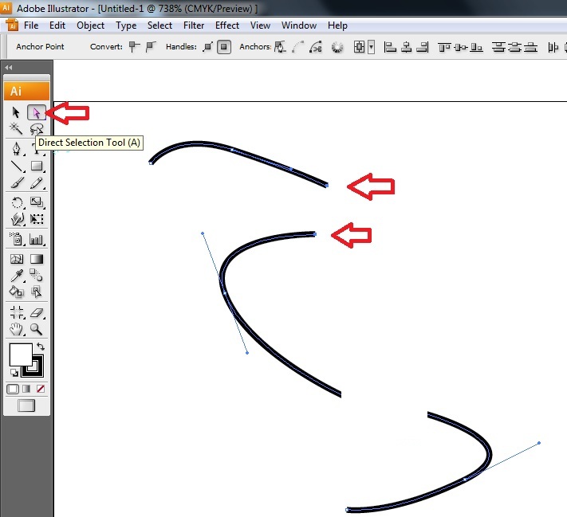Select the Line Segment tool

(x=17, y=166)
